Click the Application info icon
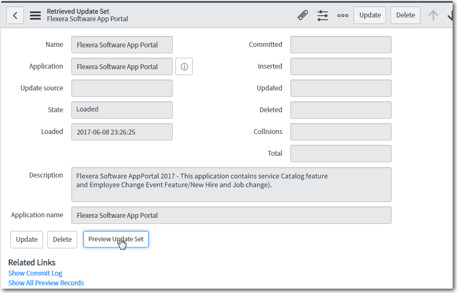Image resolution: width=457 pixels, height=293 pixels. pos(184,66)
